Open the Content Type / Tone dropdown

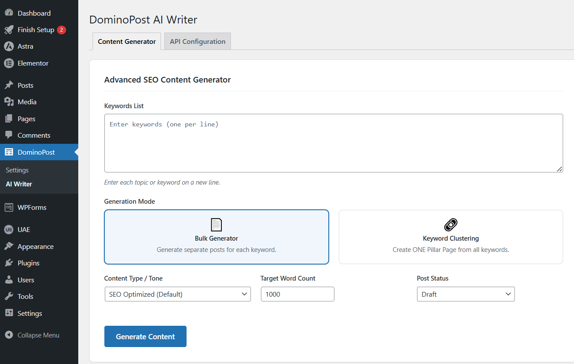(x=177, y=294)
